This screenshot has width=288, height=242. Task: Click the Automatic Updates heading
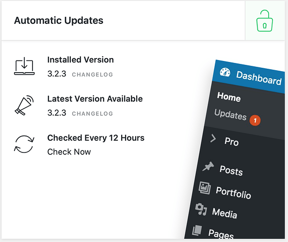click(x=59, y=20)
